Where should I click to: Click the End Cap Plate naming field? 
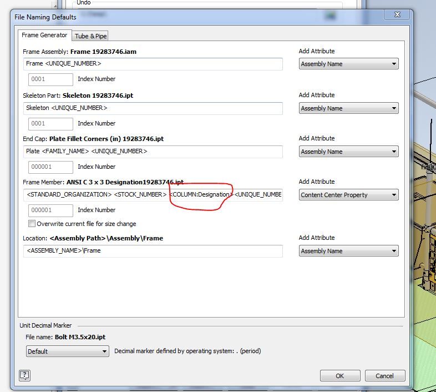[x=153, y=152]
